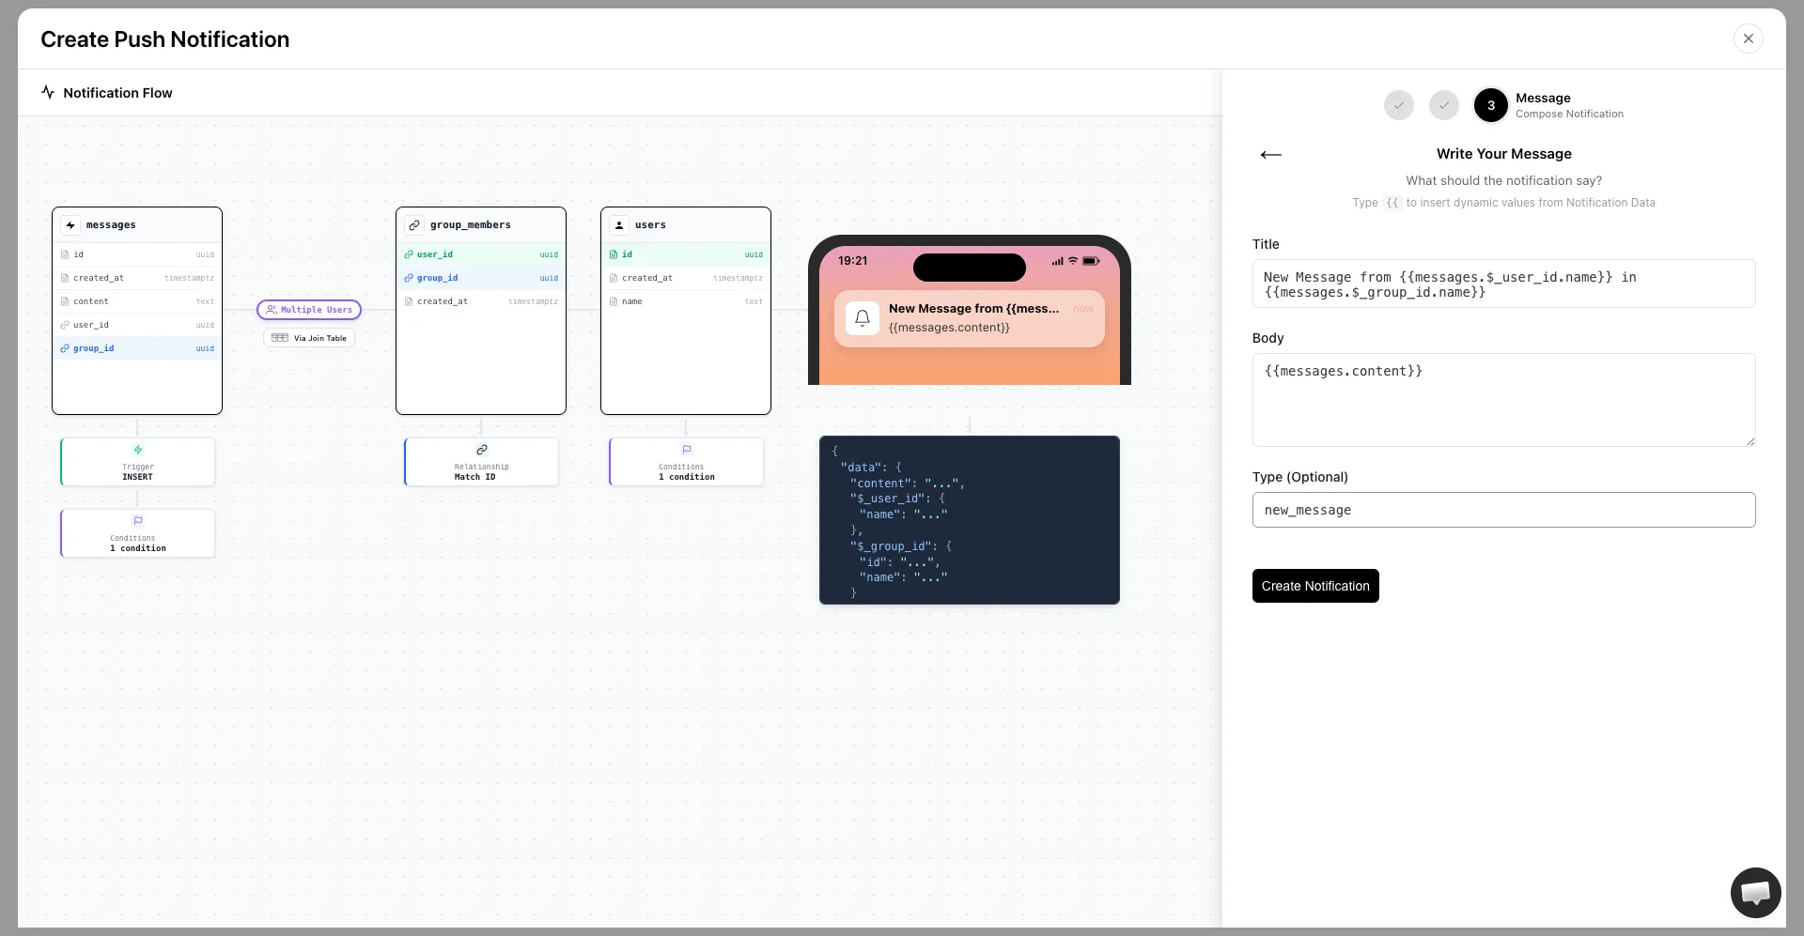Open the Relationship Match ID node
Image resolution: width=1804 pixels, height=936 pixels.
(x=481, y=462)
